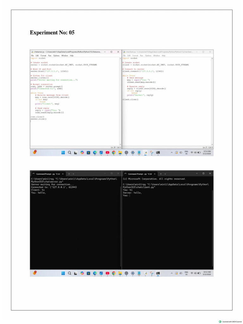Click Start button on taskbar under Command Prompt windows
Viewport: 243px width, 324px height.
[x=63, y=273]
